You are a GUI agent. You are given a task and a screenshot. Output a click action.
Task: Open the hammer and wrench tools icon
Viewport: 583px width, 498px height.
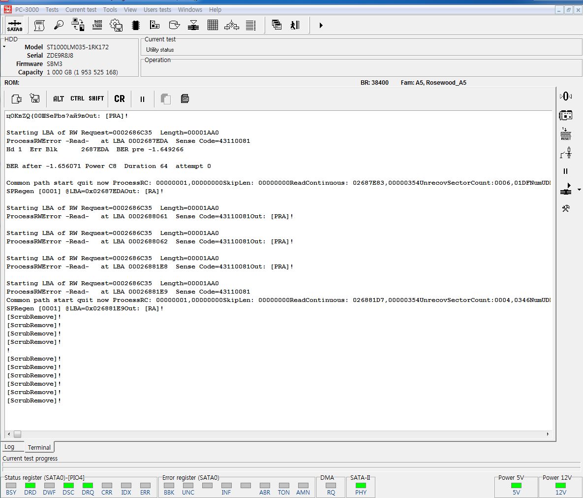[x=566, y=208]
